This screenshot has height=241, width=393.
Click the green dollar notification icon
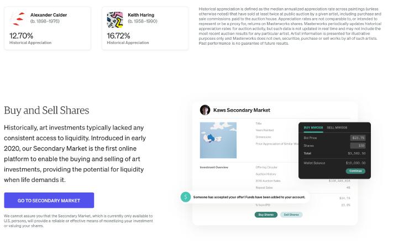pos(186,196)
